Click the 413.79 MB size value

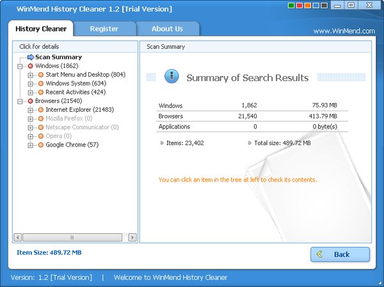coord(323,116)
